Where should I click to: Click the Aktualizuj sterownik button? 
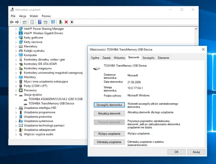point(109,113)
